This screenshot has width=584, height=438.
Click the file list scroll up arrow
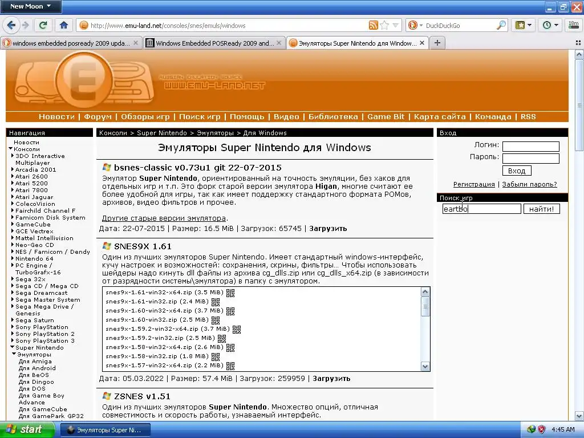point(425,291)
